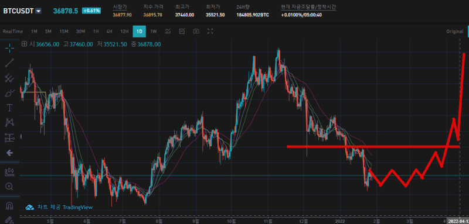Viewport: 469px width, 224px height.
Task: Click the 24H volume 184805.902BTC
Action: [253, 15]
